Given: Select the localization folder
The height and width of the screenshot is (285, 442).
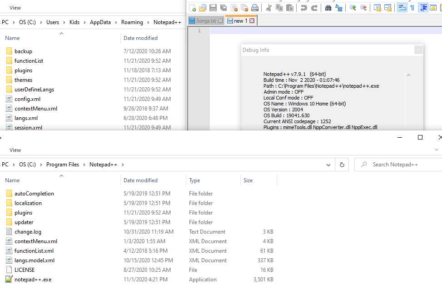Looking at the screenshot, I should pyautogui.click(x=28, y=203).
